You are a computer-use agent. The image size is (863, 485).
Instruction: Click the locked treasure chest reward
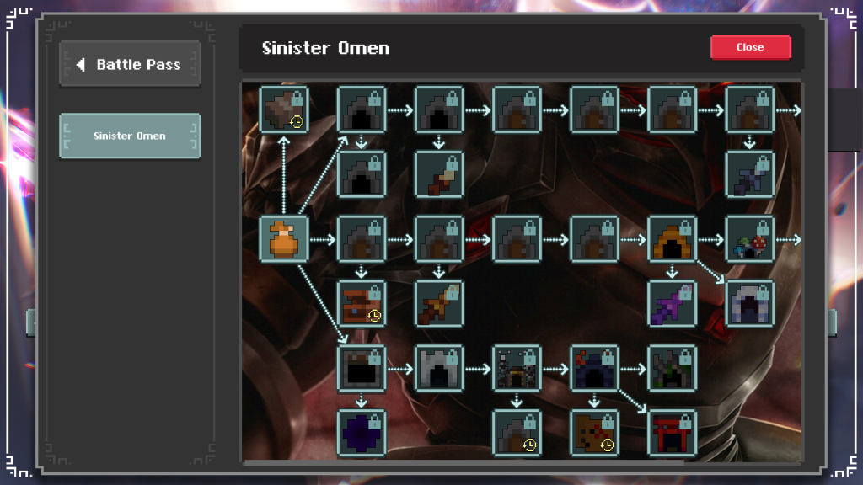click(361, 304)
